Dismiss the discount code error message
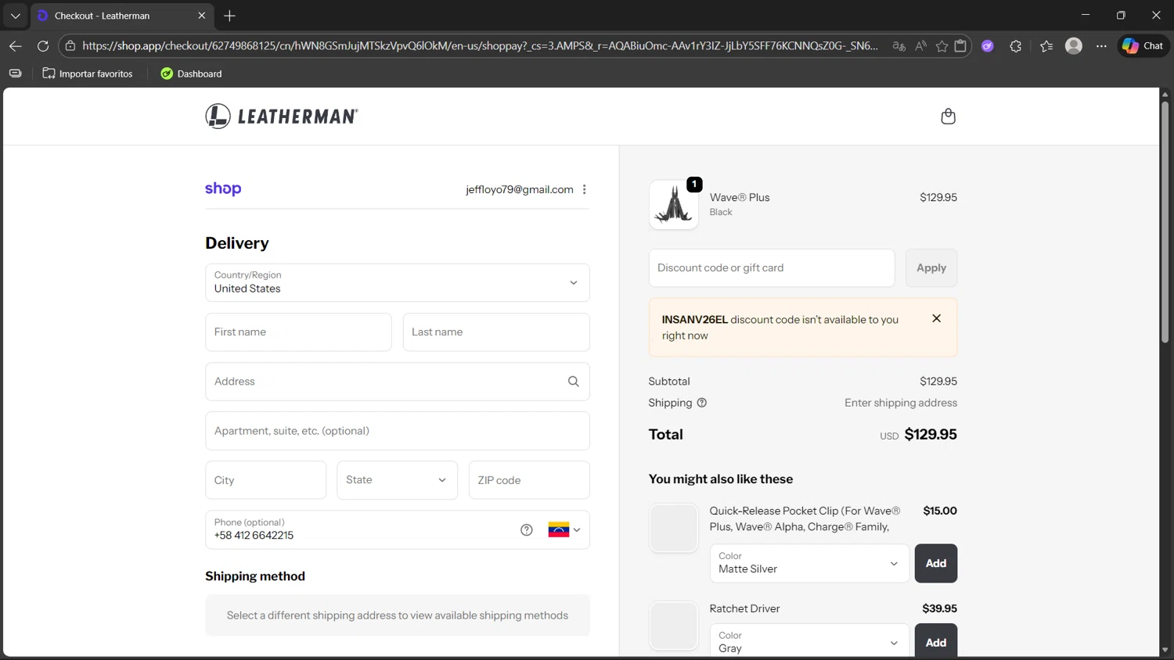 point(937,318)
